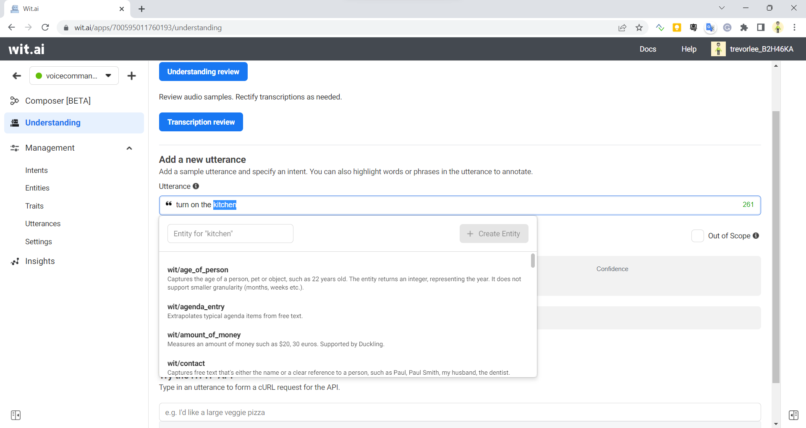Click the Understanding review button
This screenshot has width=806, height=428.
pyautogui.click(x=203, y=71)
